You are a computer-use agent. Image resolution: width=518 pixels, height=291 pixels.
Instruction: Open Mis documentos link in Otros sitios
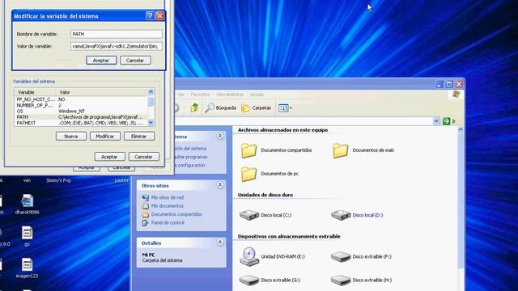click(168, 206)
